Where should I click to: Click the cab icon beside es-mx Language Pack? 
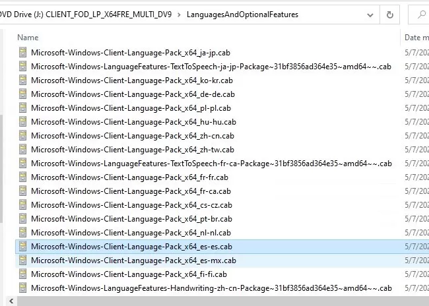click(22, 260)
